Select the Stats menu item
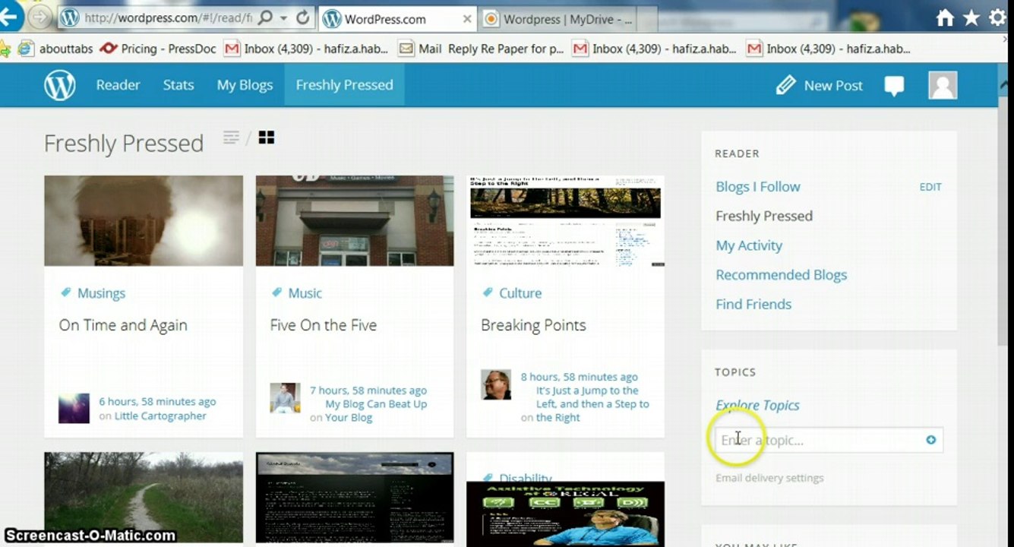This screenshot has height=547, width=1014. [x=178, y=85]
